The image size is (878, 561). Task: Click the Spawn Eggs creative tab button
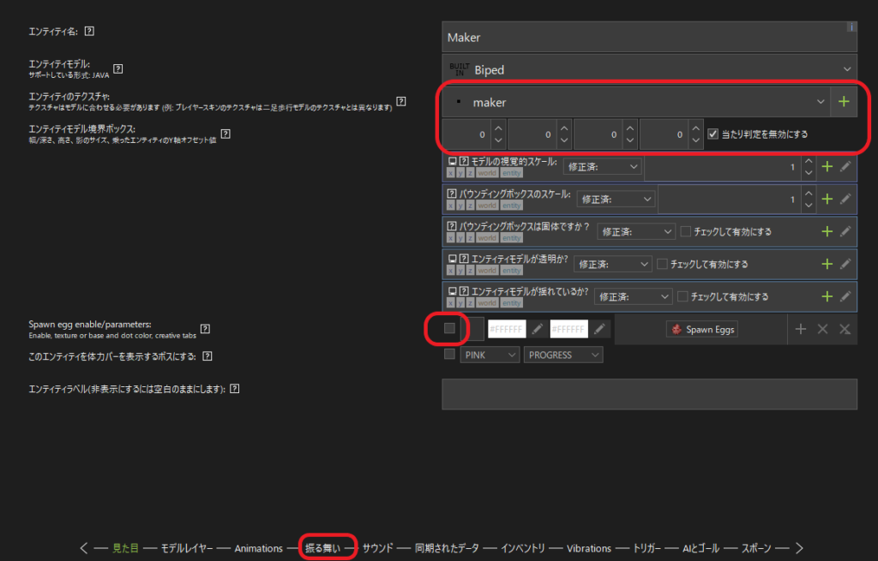pos(702,329)
